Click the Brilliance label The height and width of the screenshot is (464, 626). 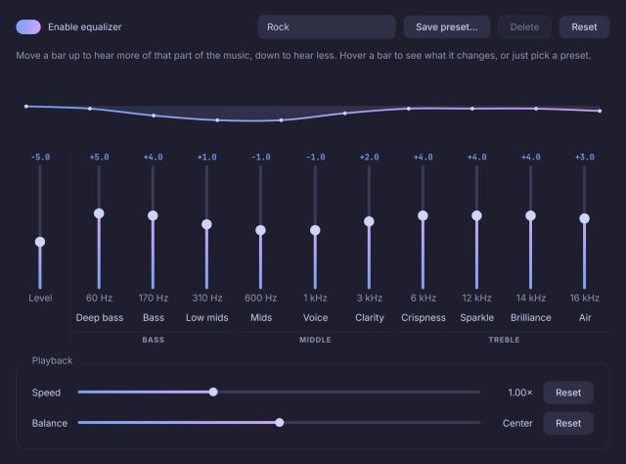pos(530,318)
